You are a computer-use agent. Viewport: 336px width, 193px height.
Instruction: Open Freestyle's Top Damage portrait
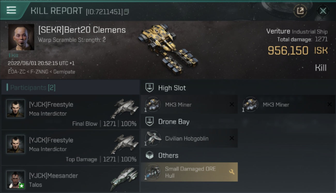(16, 144)
